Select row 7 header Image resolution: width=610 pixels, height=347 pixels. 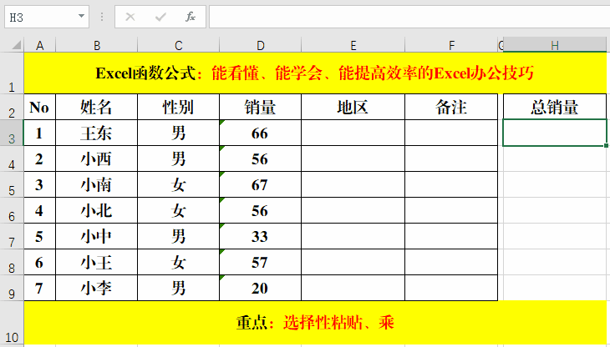coord(12,236)
